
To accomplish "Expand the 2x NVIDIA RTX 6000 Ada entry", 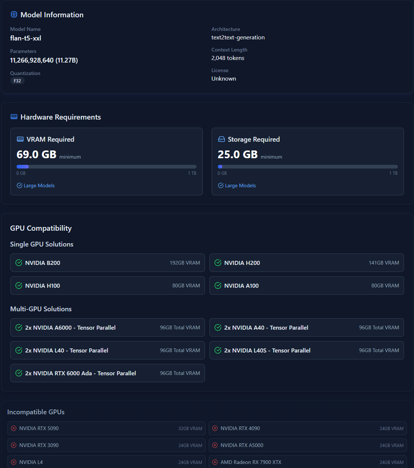I will point(107,373).
